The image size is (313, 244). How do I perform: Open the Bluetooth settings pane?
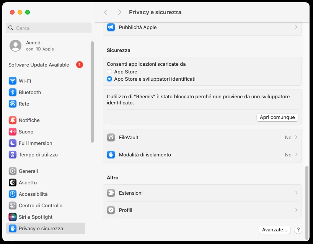[46, 93]
